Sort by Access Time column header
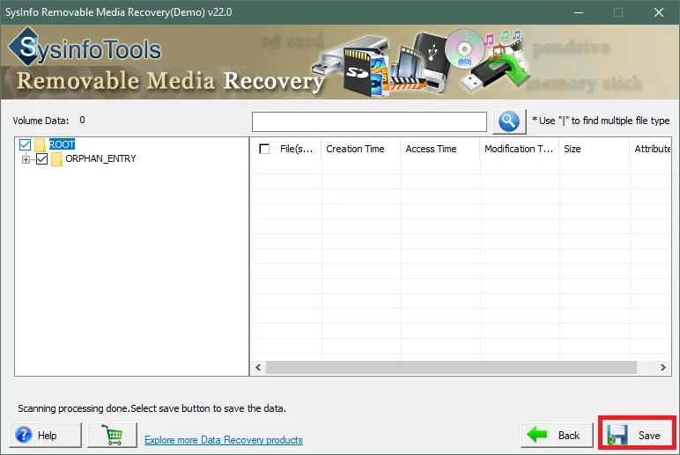 coord(440,149)
